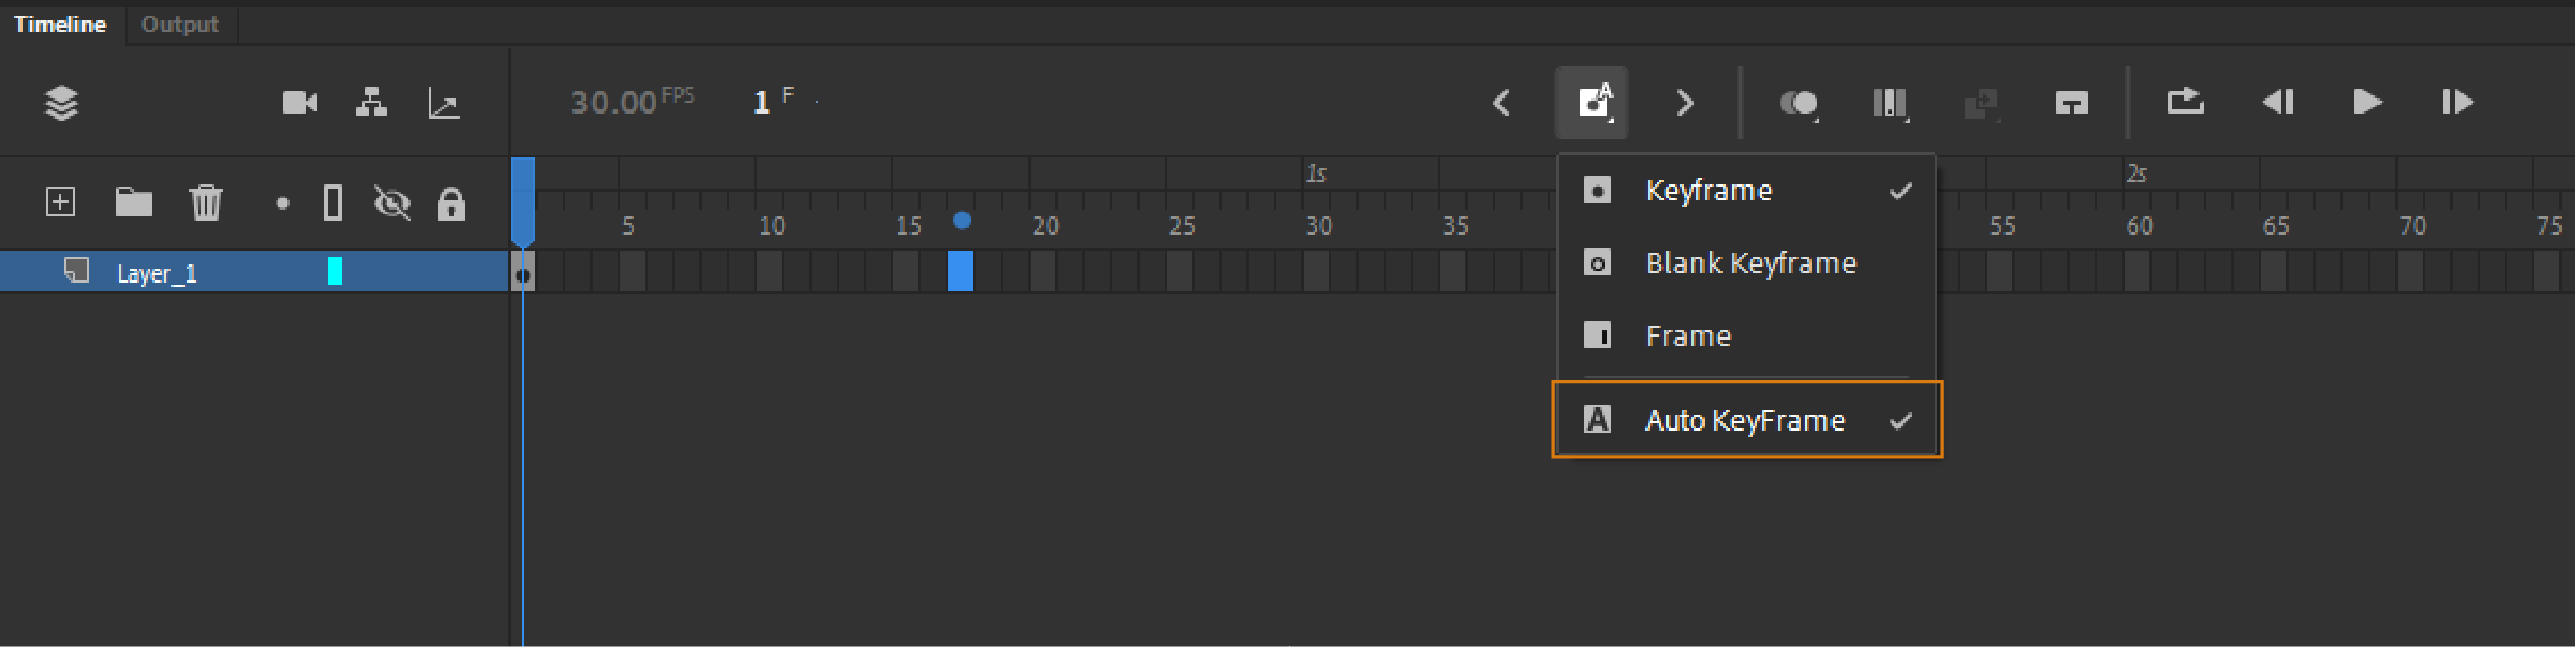
Task: Edit the 30.00 FPS value
Action: [615, 100]
